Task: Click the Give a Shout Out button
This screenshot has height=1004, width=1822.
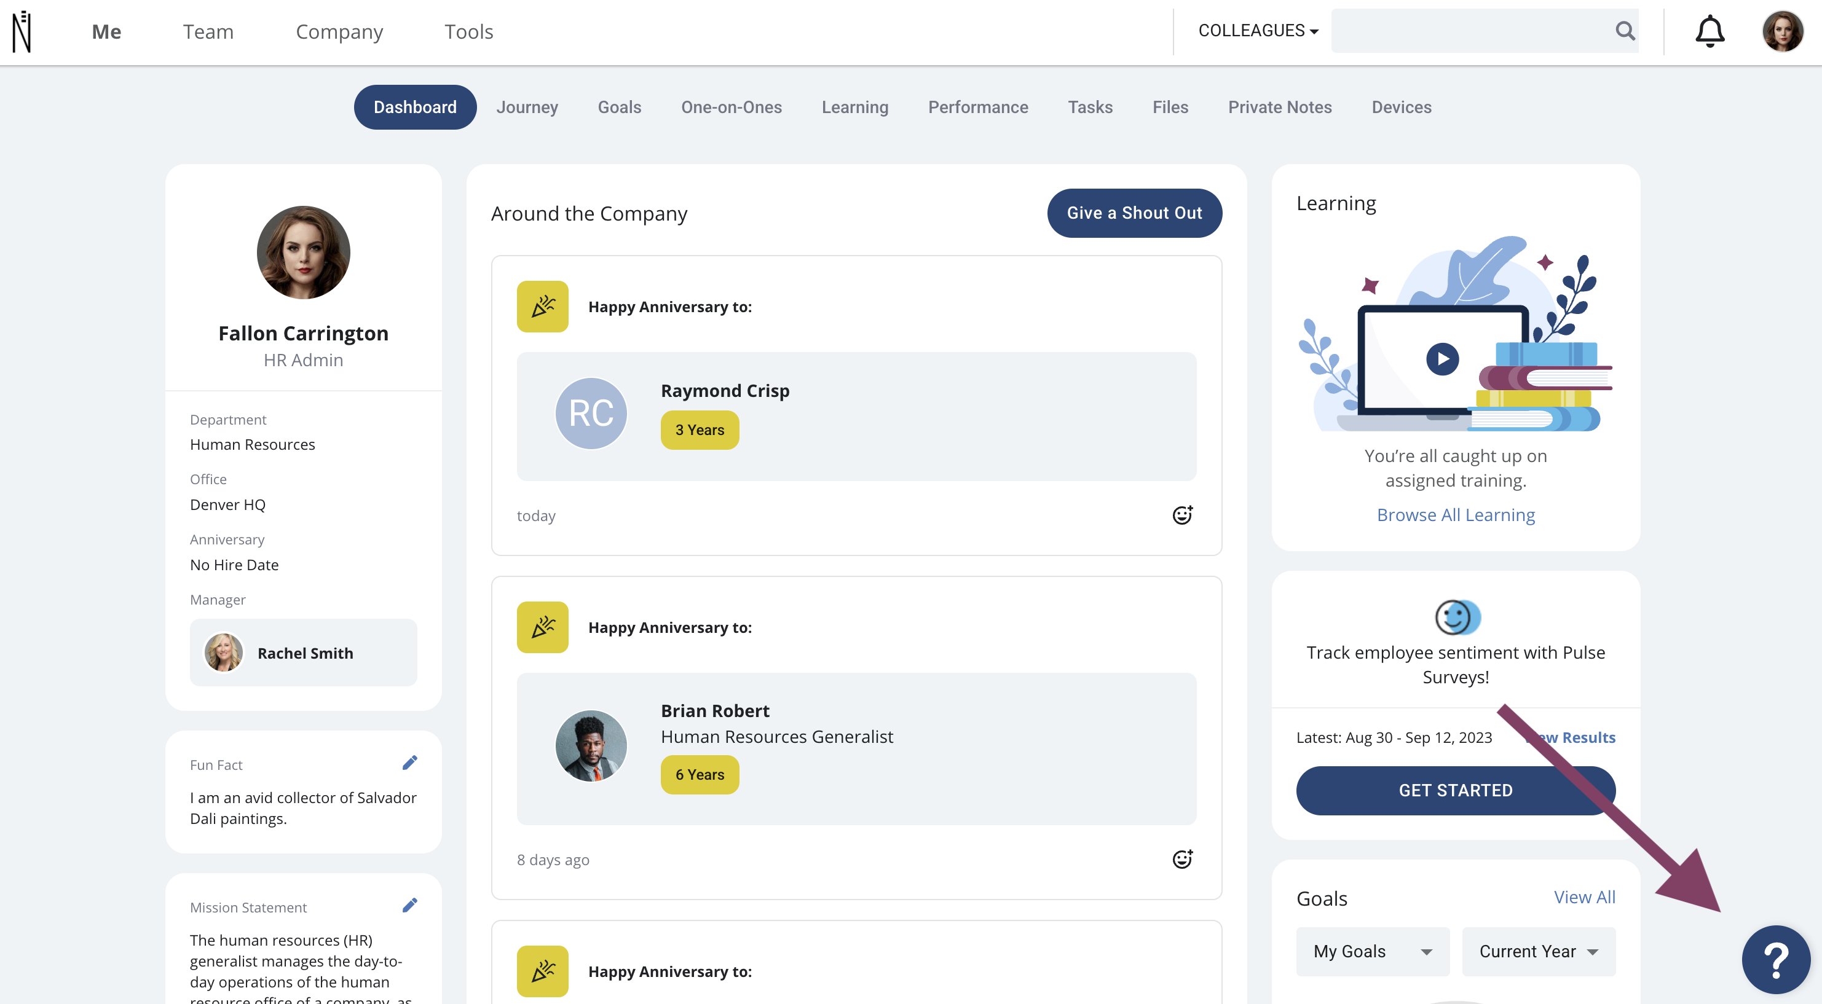Action: [x=1135, y=213]
